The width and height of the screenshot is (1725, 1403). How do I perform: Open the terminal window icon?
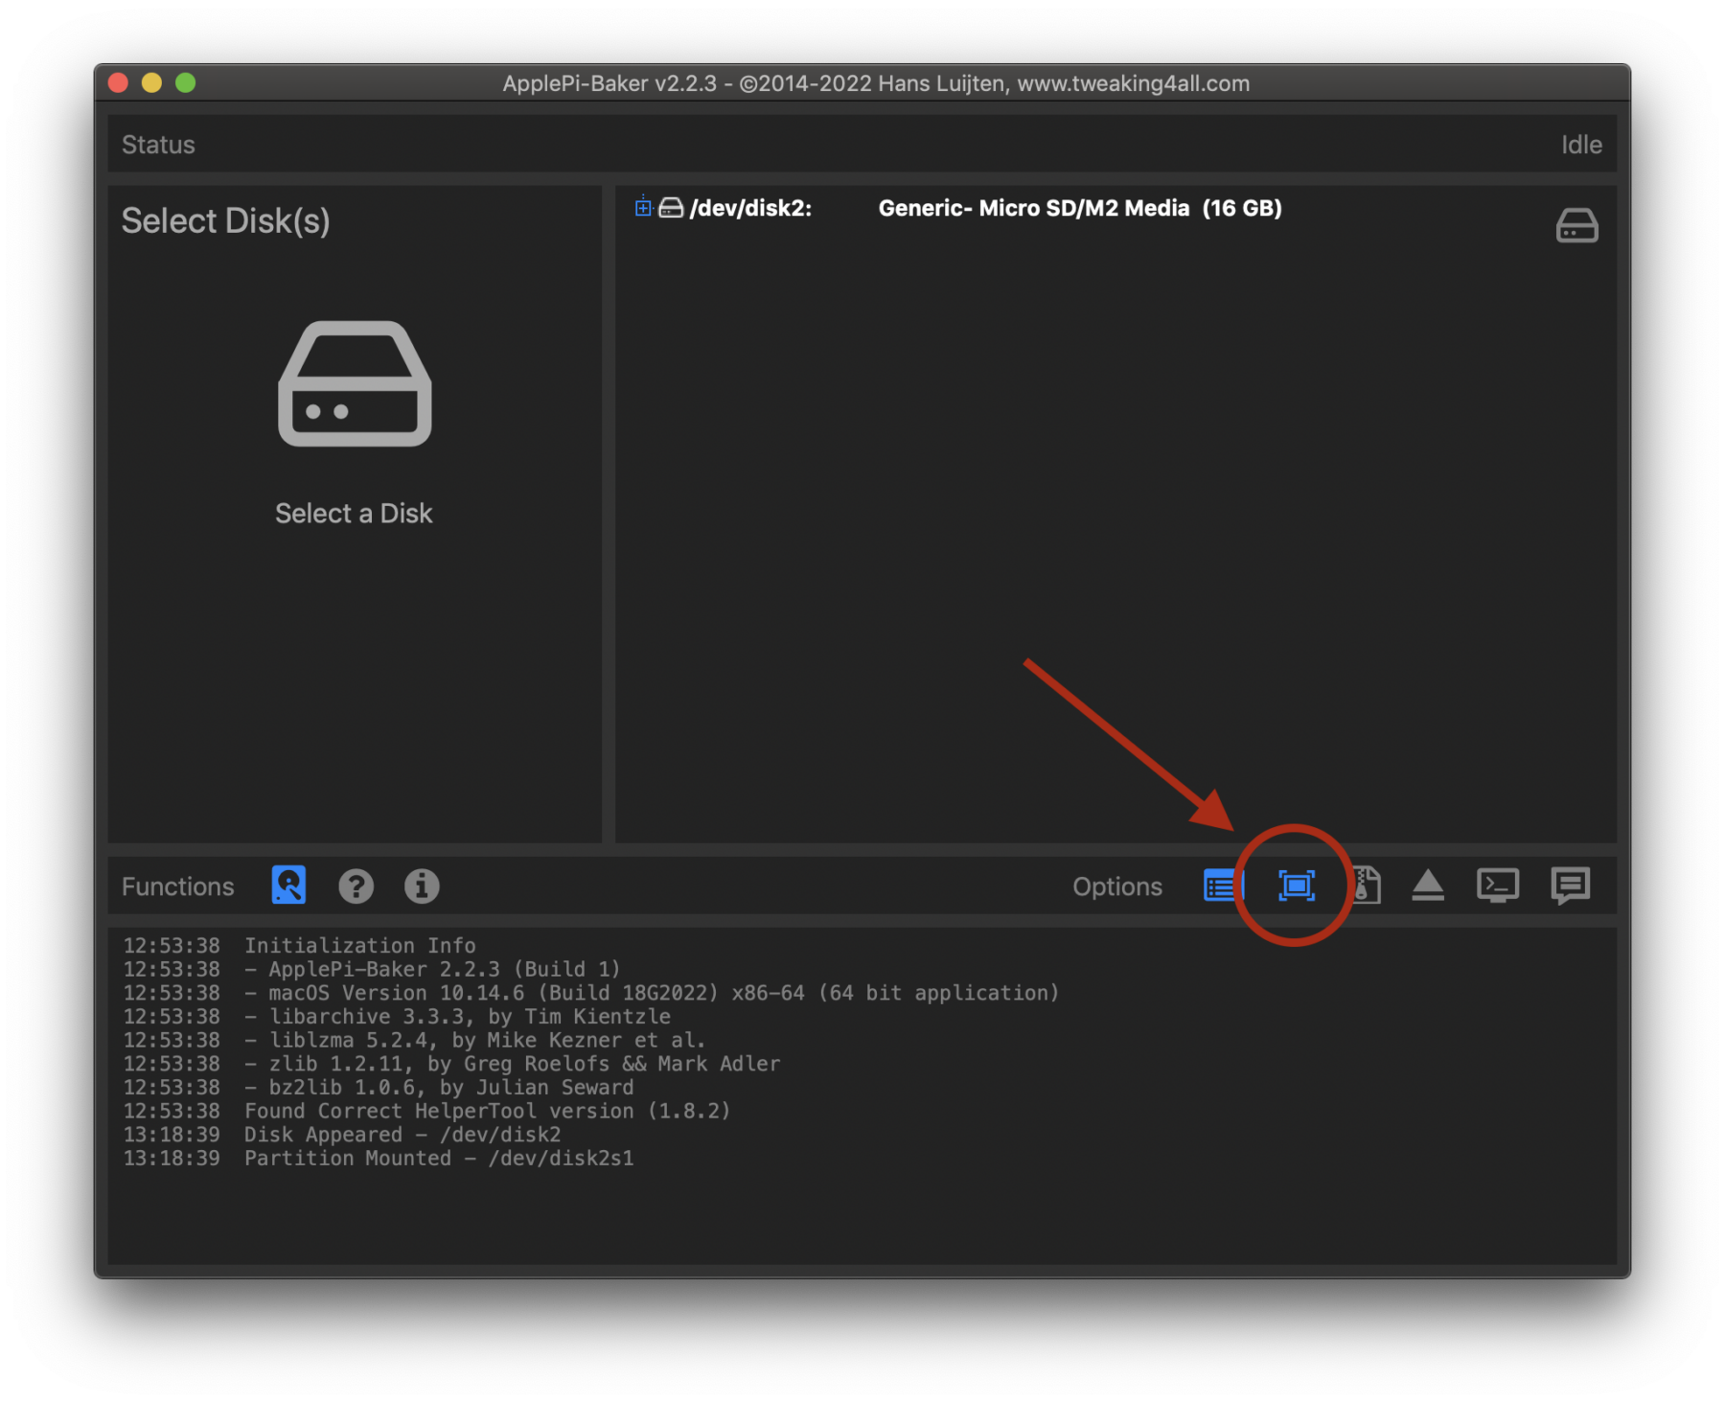tap(1497, 885)
